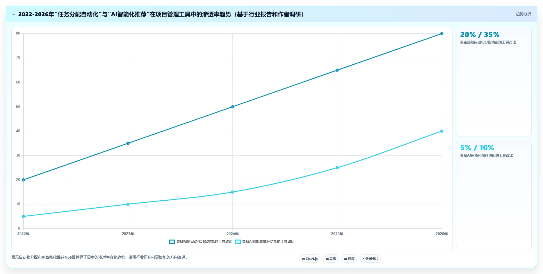Click the 2023年 AI data point at 10

[128, 204]
